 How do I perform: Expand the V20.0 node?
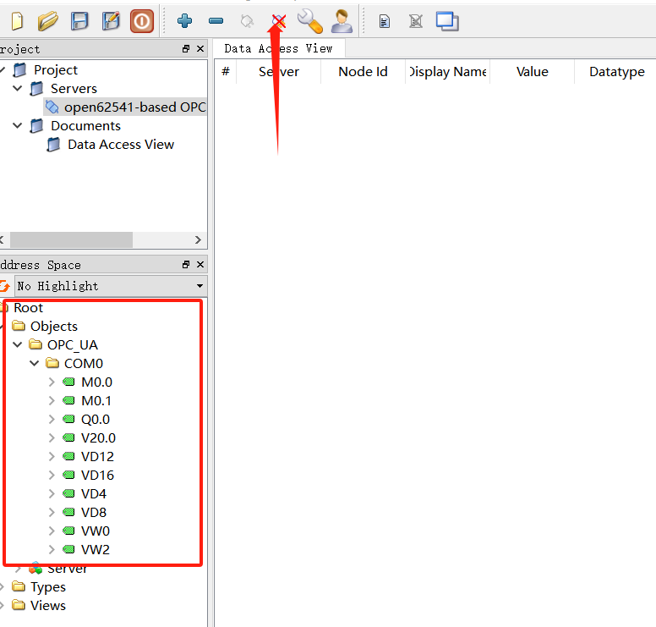(x=52, y=437)
